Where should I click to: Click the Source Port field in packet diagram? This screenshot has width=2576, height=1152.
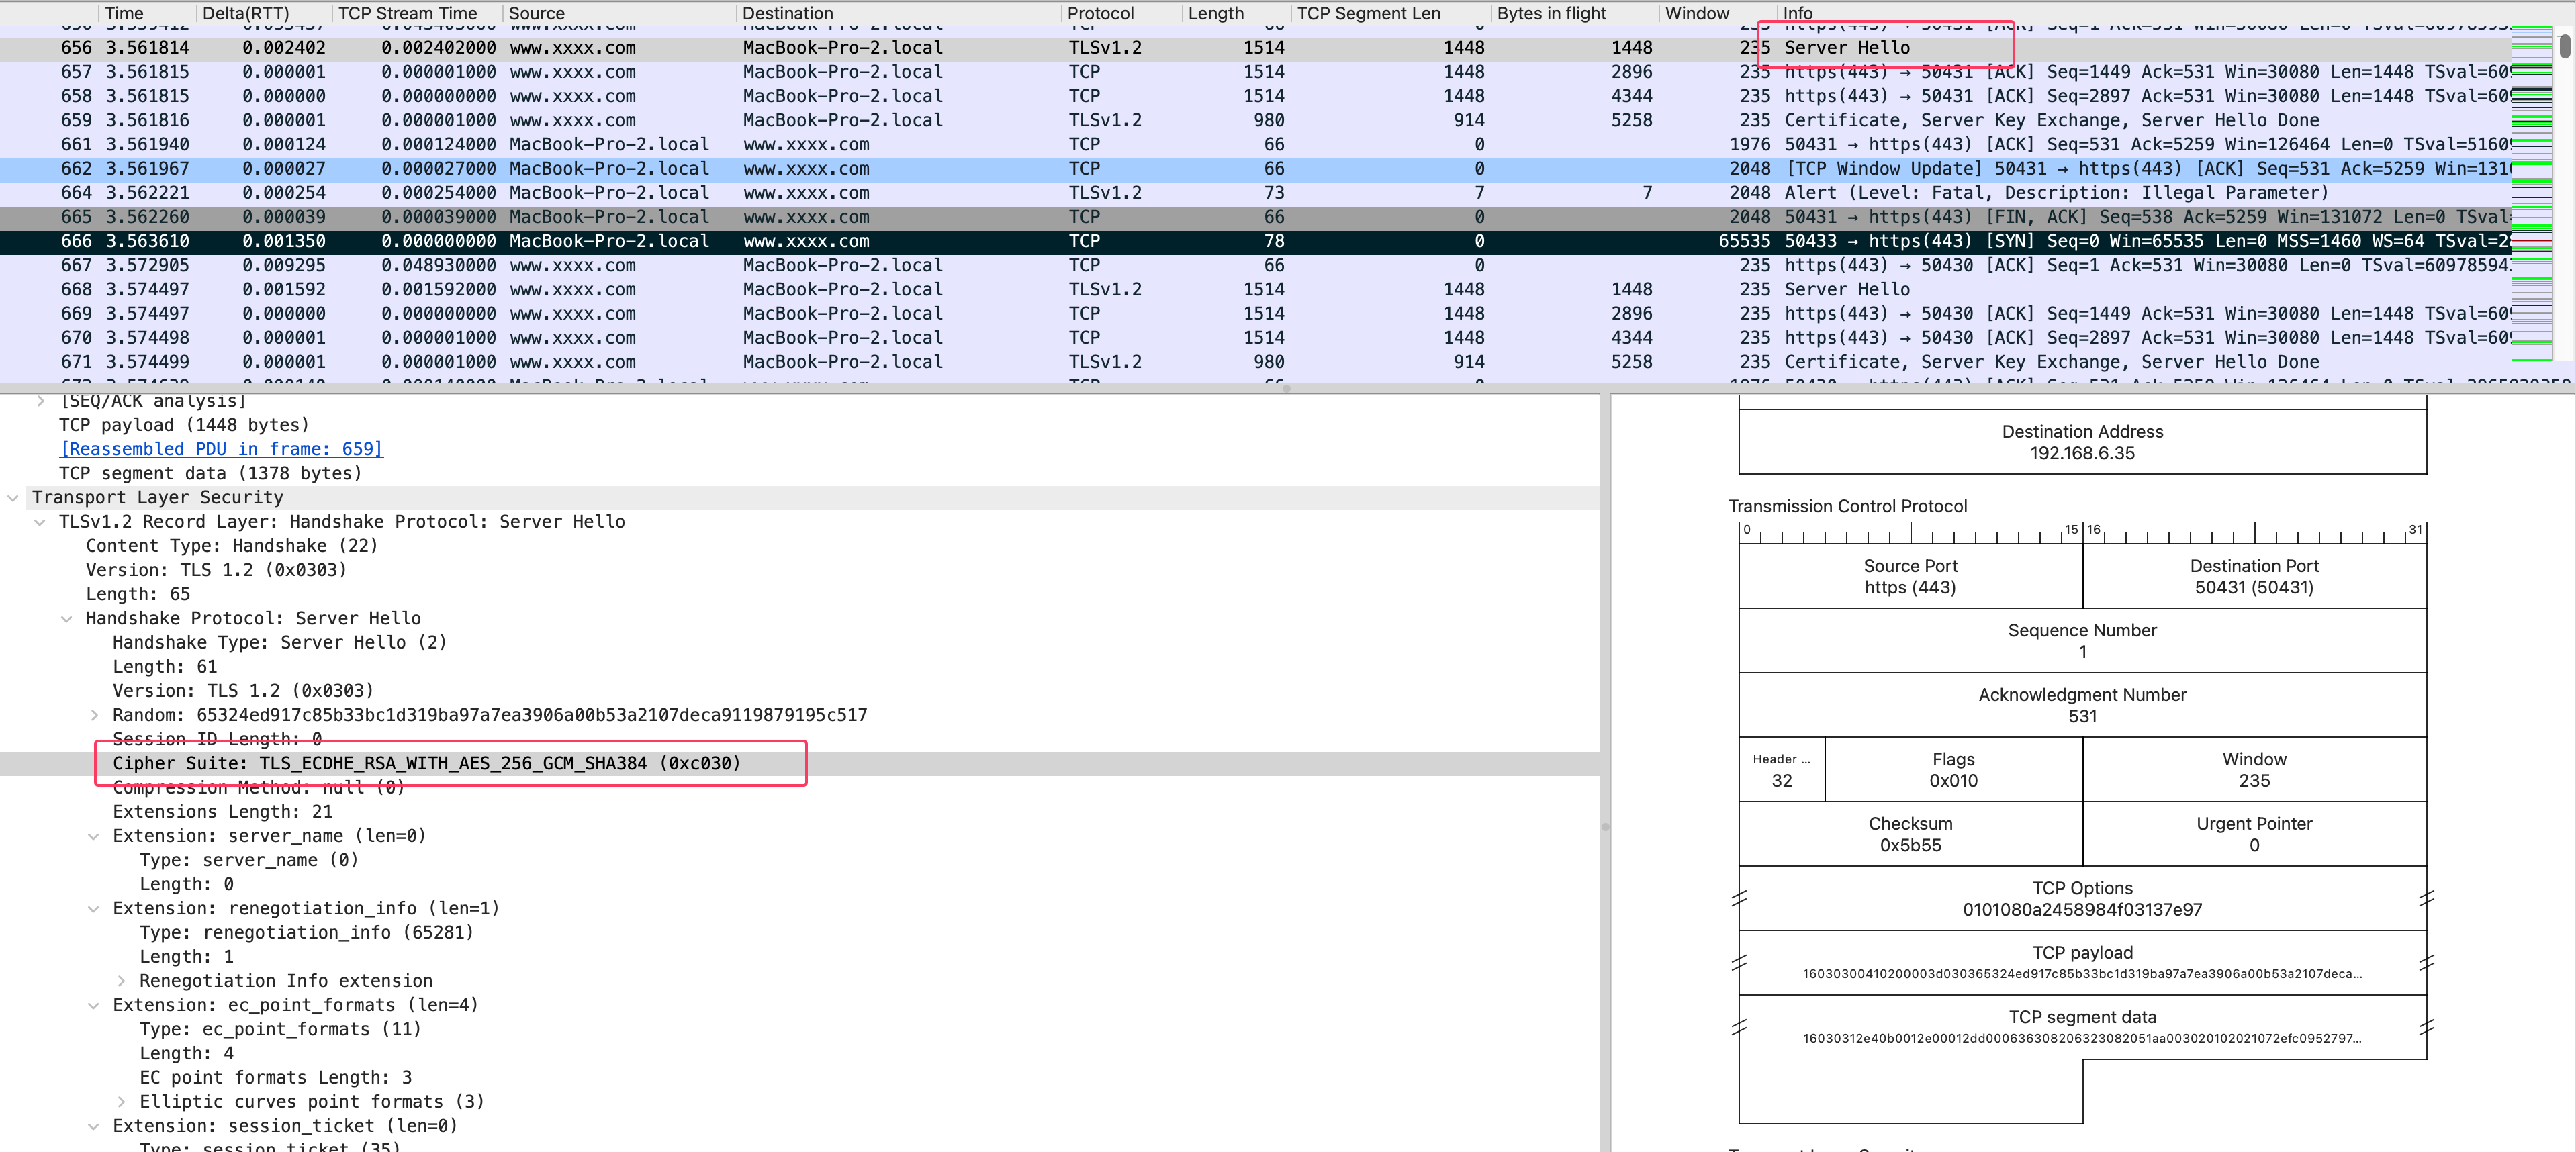tap(1910, 577)
